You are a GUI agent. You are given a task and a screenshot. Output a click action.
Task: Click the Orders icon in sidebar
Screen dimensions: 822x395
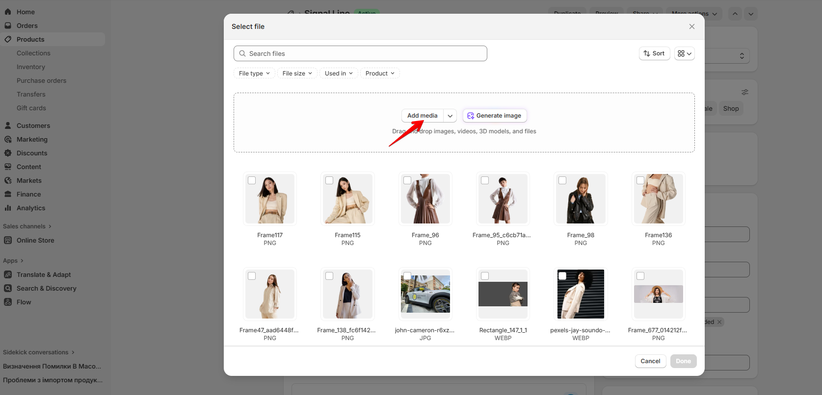[x=8, y=25]
